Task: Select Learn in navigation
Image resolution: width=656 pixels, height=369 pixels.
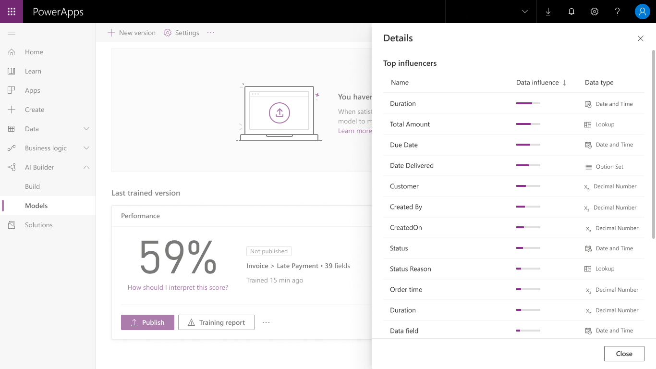Action: tap(33, 71)
